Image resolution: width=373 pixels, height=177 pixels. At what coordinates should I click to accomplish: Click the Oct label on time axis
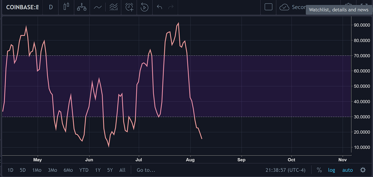pos(291,160)
